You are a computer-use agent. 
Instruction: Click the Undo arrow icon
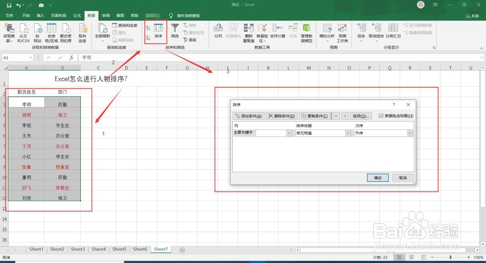18,5
